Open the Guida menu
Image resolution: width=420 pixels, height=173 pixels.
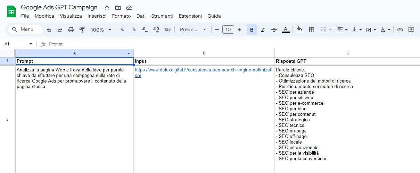point(214,16)
